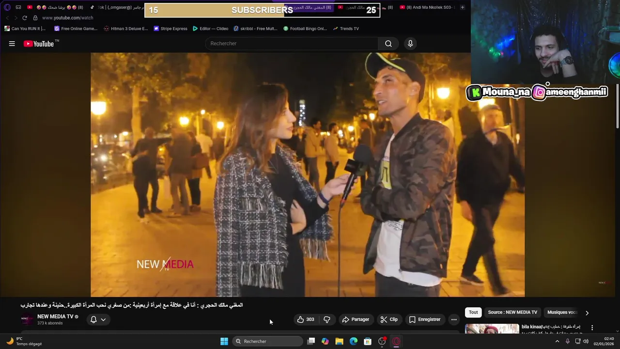Dislike the video with thumbs-down
This screenshot has height=349, width=620.
click(x=327, y=319)
